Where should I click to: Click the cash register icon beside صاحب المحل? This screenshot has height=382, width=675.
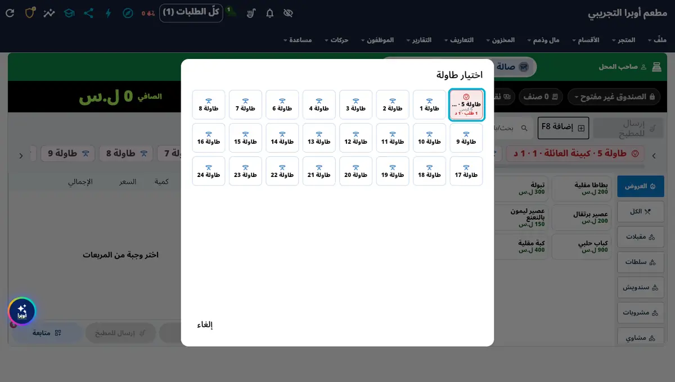pos(656,67)
